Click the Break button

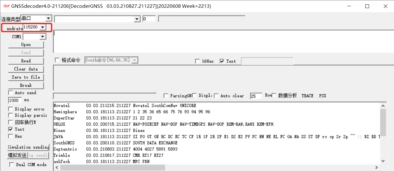(26, 85)
